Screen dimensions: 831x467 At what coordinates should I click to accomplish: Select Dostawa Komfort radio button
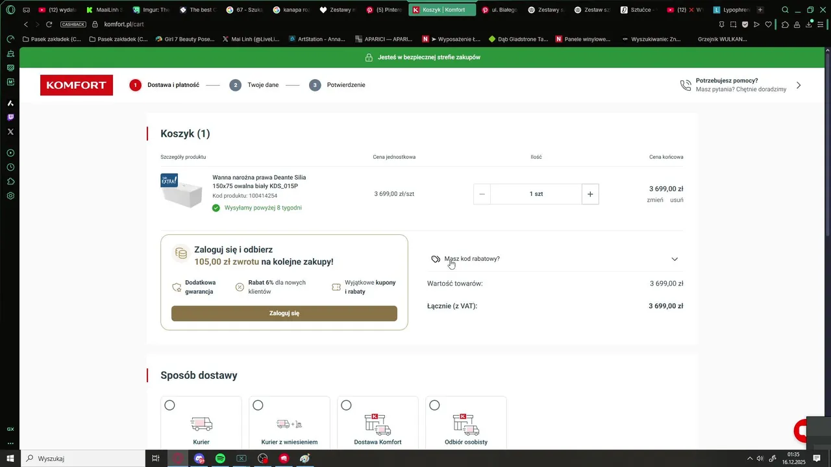(x=346, y=405)
